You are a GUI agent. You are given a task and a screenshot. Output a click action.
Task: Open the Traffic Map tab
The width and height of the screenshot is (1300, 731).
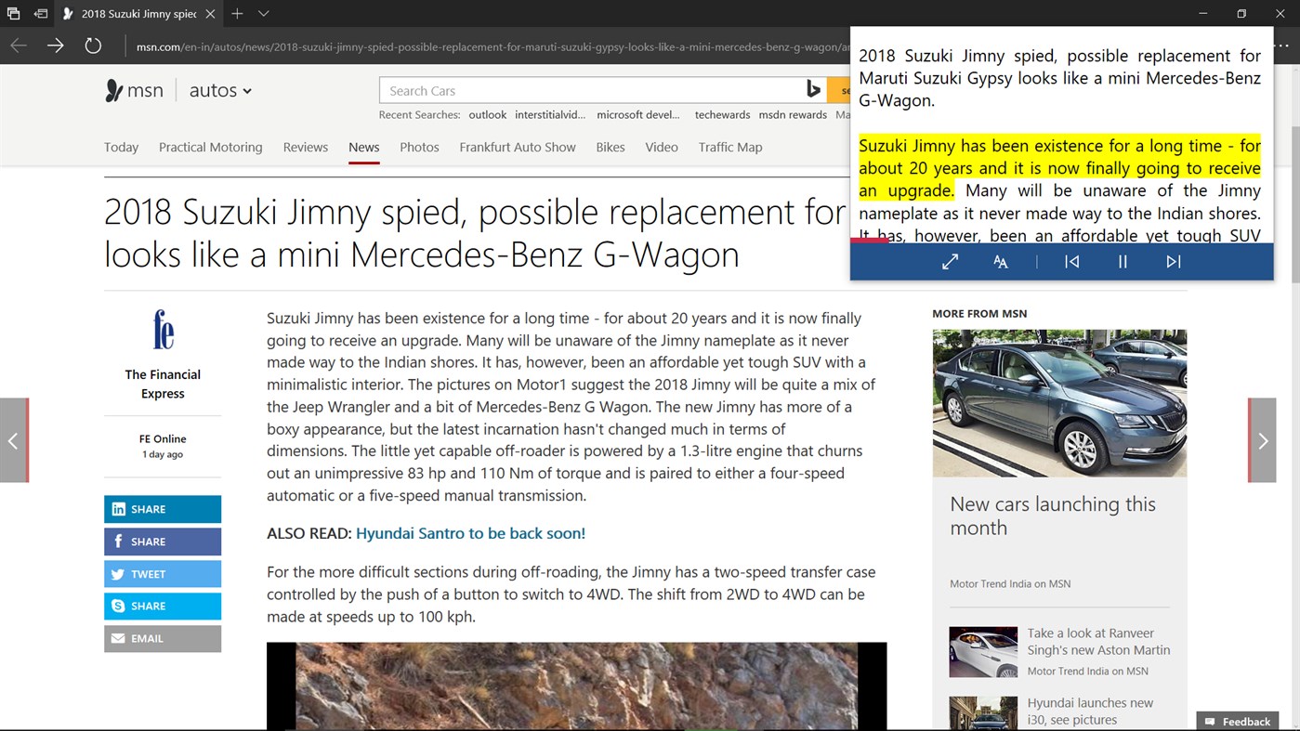click(x=730, y=147)
